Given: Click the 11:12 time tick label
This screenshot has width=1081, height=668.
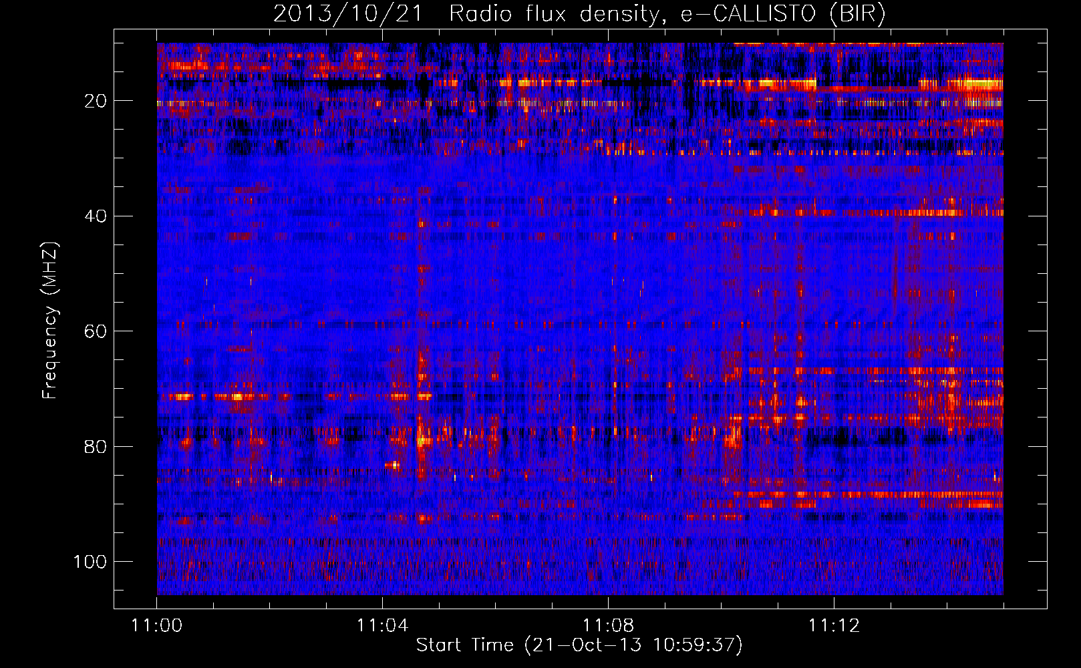Looking at the screenshot, I should click(834, 625).
